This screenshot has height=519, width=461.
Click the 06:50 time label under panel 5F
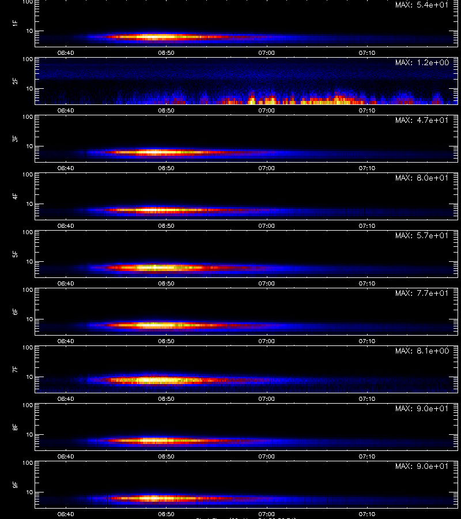(166, 283)
